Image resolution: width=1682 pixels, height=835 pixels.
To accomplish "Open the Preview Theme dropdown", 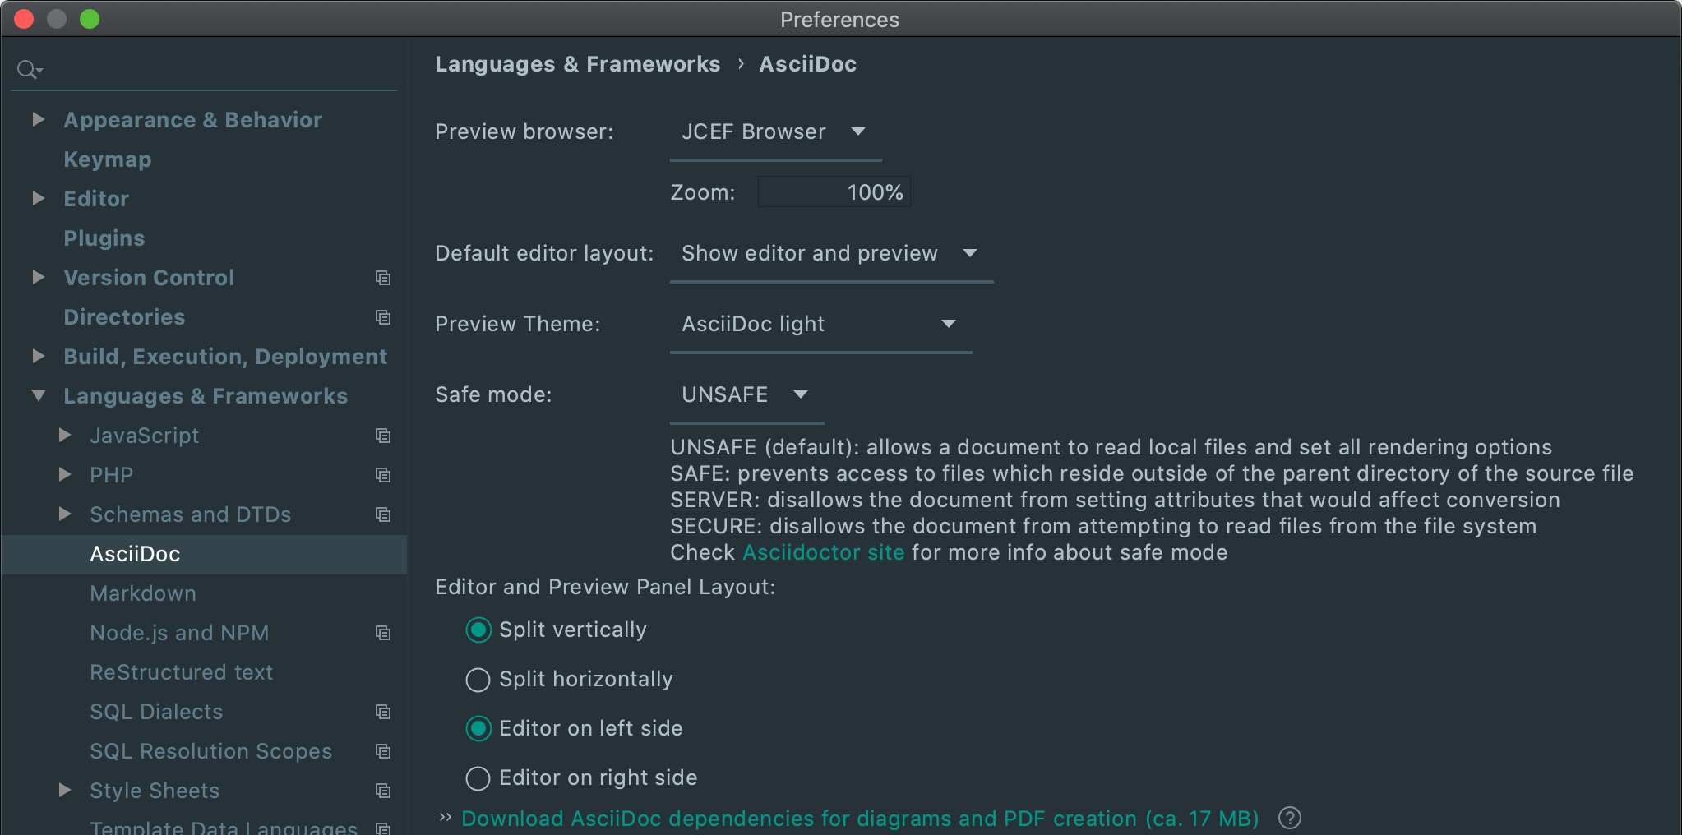I will (820, 325).
